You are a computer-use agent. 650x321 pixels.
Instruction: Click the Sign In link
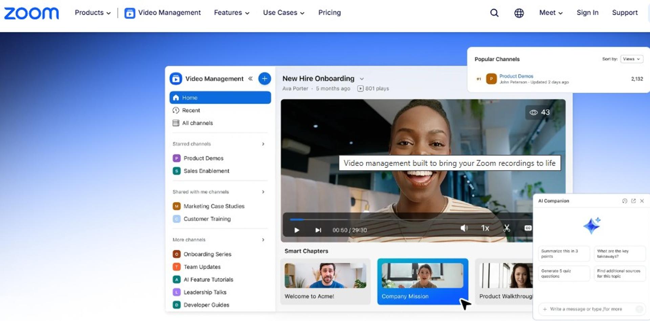point(587,13)
